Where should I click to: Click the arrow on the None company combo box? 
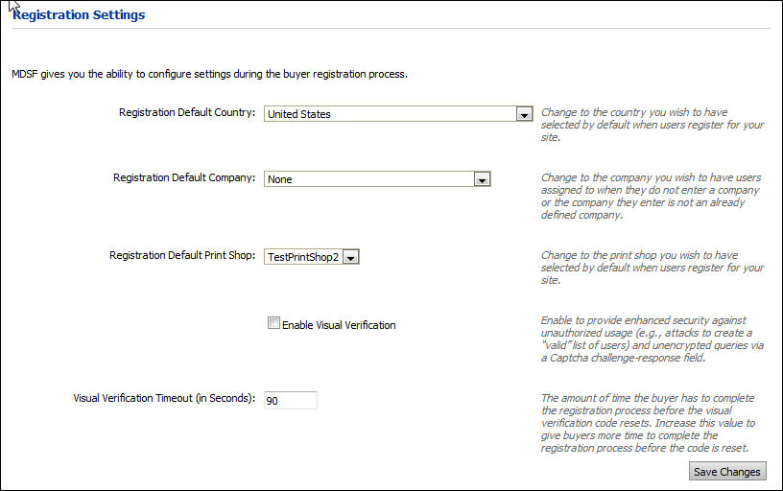(x=482, y=179)
